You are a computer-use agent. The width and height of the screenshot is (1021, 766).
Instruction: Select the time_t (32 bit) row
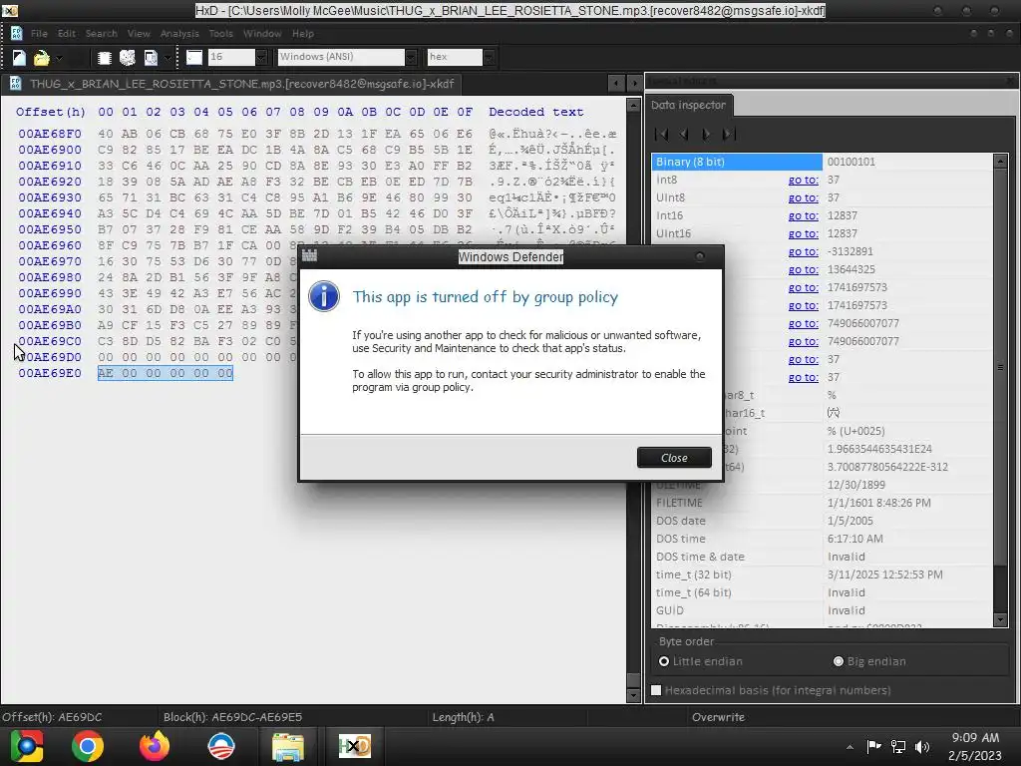822,574
